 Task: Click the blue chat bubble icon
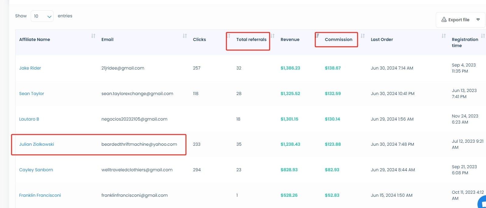pos(482,203)
